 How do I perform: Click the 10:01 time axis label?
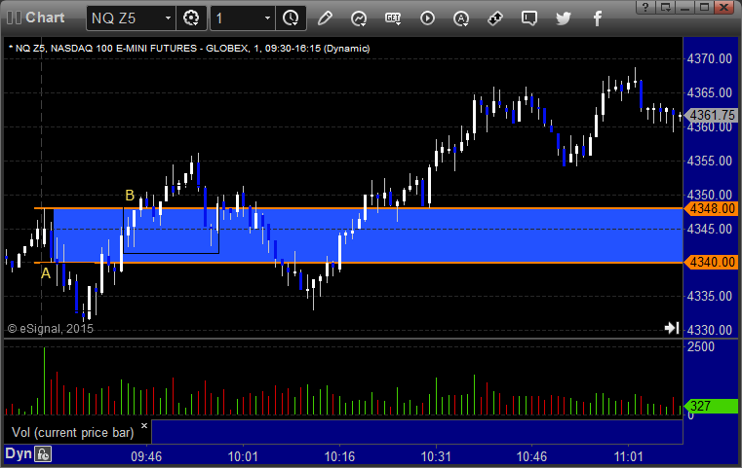click(243, 456)
